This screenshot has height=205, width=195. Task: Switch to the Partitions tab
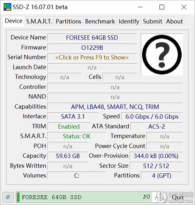click(68, 22)
